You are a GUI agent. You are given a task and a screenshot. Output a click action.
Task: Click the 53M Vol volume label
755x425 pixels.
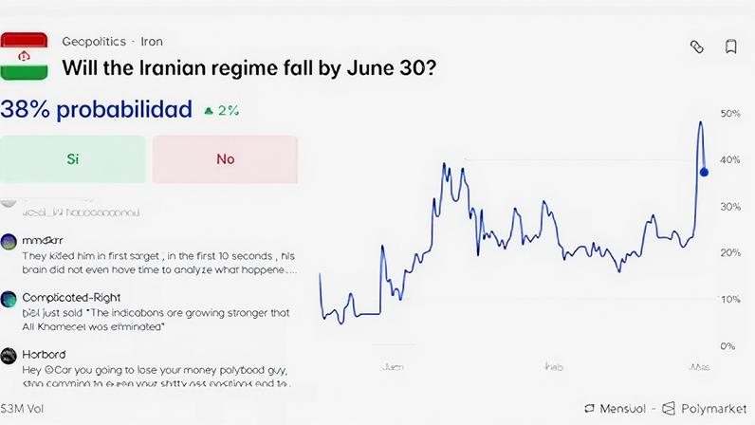click(23, 409)
